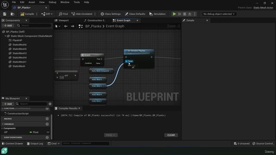Open Class Defaults
Viewport: 276px width, 155px height.
click(135, 14)
